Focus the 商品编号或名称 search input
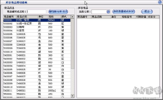163x100 pixels. click(37, 12)
